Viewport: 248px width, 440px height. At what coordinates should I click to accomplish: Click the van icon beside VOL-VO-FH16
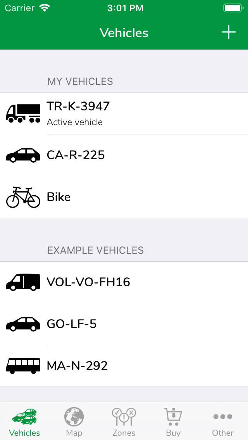(23, 282)
